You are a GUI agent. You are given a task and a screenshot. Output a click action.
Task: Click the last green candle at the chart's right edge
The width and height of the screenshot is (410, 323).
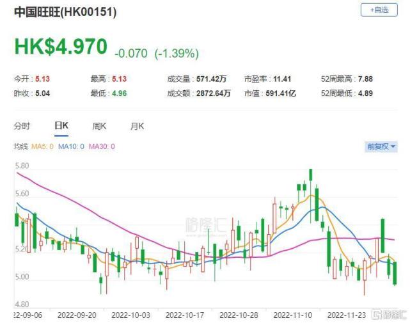point(395,273)
